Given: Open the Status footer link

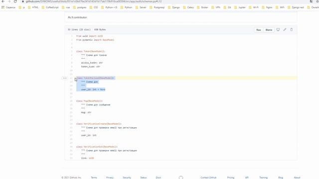Looking at the screenshot, I should [143, 178].
